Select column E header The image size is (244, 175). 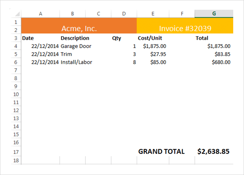click(153, 14)
